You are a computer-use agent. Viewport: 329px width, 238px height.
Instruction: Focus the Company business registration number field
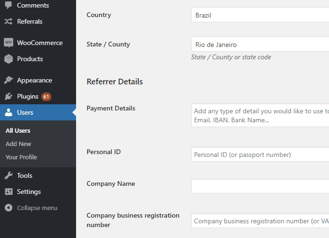click(x=260, y=221)
